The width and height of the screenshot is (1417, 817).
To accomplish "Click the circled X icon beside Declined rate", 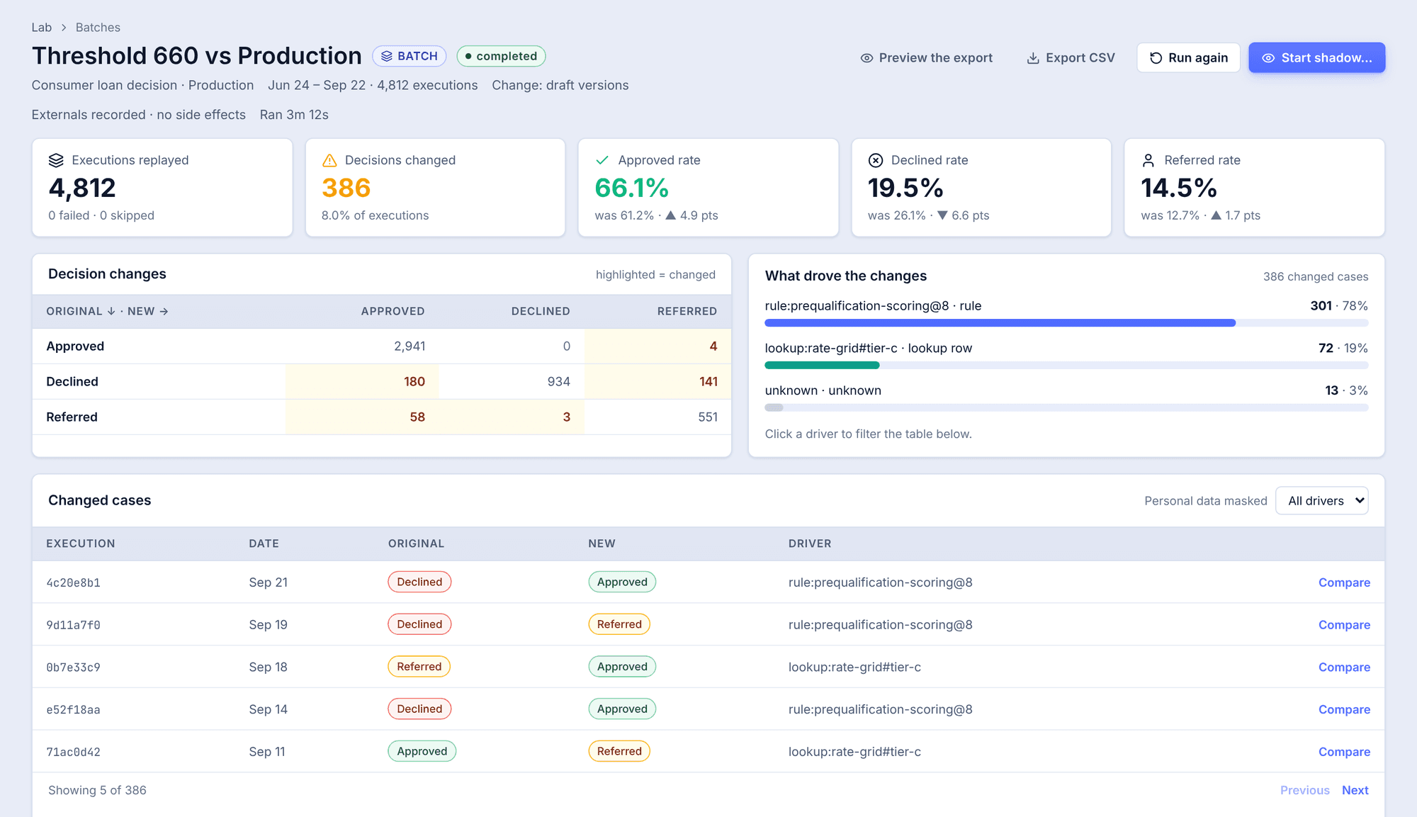I will 876,160.
